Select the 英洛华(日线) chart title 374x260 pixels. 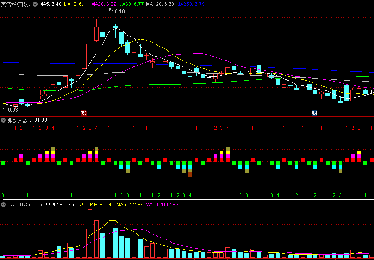pyautogui.click(x=16, y=4)
